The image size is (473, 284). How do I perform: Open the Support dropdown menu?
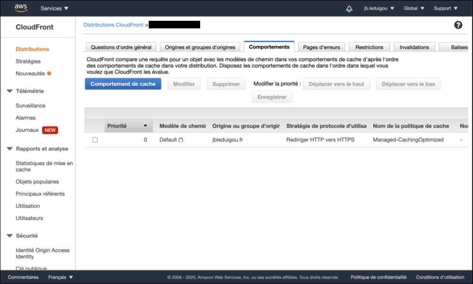tap(446, 9)
